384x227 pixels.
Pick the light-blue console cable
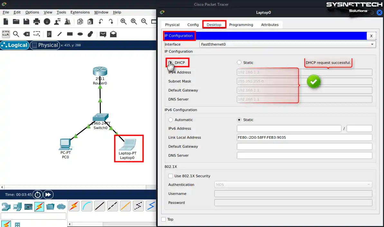pos(87,206)
